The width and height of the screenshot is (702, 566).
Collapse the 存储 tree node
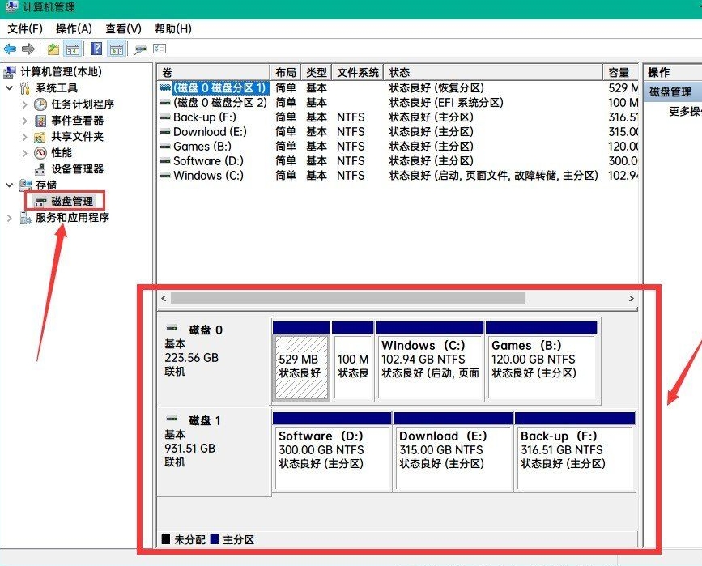pyautogui.click(x=10, y=185)
